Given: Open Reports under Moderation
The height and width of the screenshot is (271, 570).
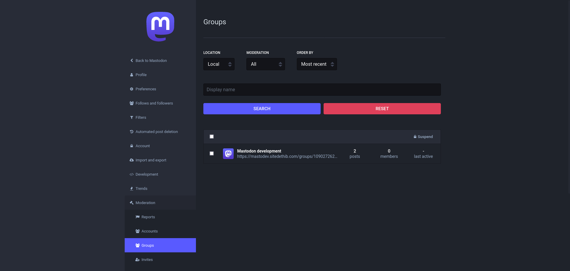Looking at the screenshot, I should pos(160,217).
